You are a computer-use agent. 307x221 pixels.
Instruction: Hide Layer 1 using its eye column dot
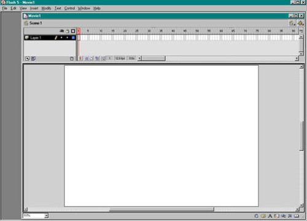61,37
